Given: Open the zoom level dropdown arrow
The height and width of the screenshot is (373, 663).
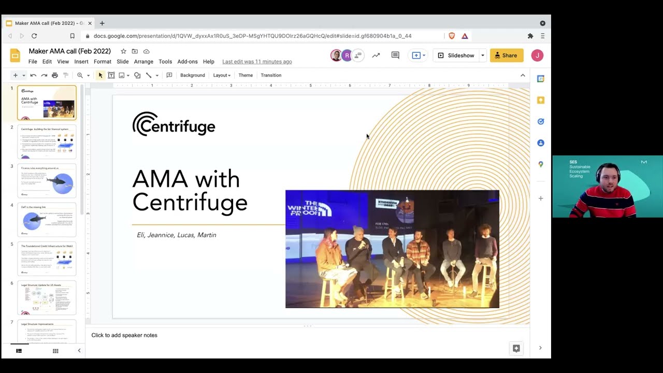Looking at the screenshot, I should click(88, 76).
